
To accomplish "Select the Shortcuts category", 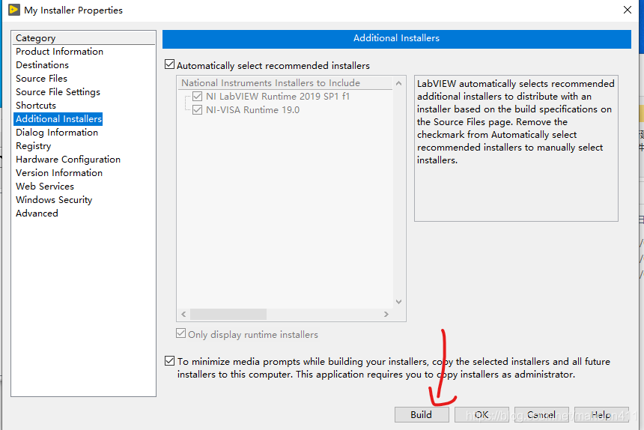I will click(36, 106).
